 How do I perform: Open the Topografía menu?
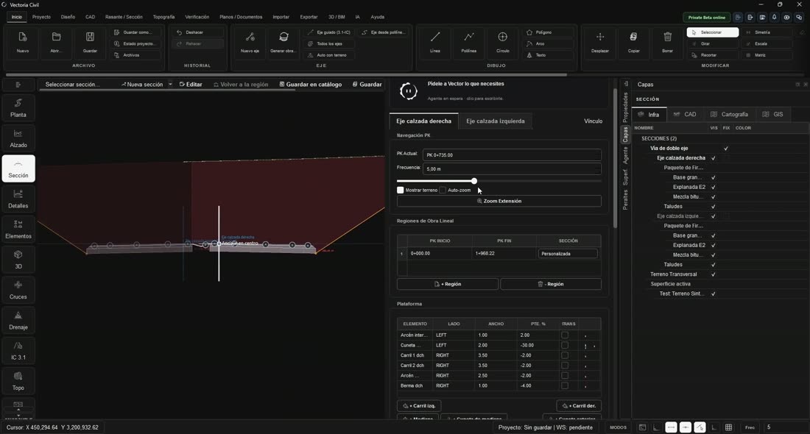click(163, 17)
